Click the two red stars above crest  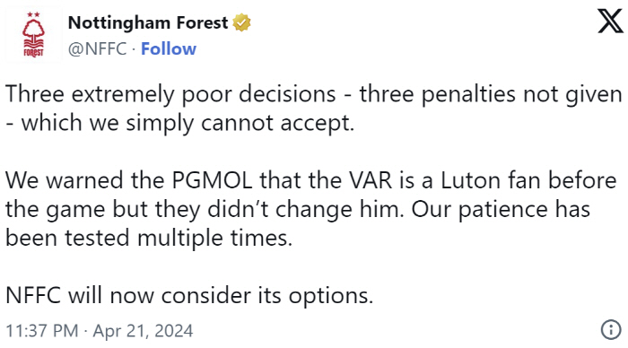tap(34, 15)
